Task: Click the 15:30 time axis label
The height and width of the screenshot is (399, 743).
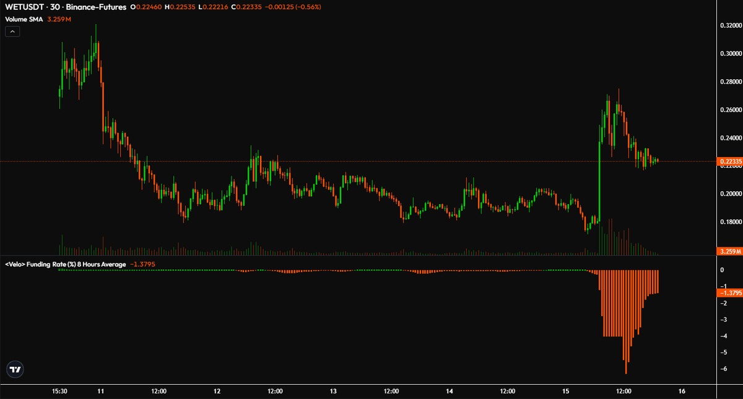Action: coord(60,391)
